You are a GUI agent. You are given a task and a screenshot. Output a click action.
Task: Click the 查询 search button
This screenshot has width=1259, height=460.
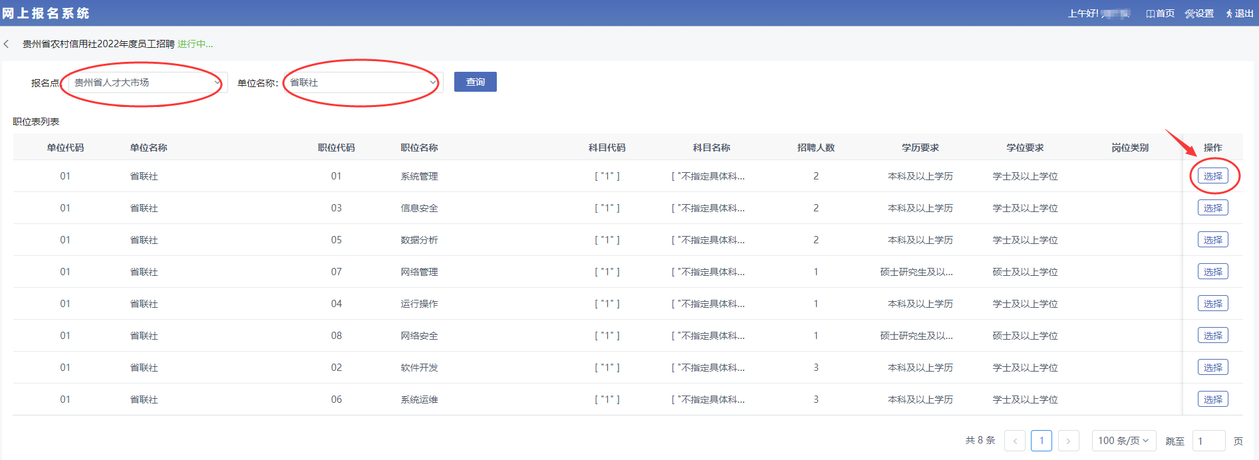475,82
